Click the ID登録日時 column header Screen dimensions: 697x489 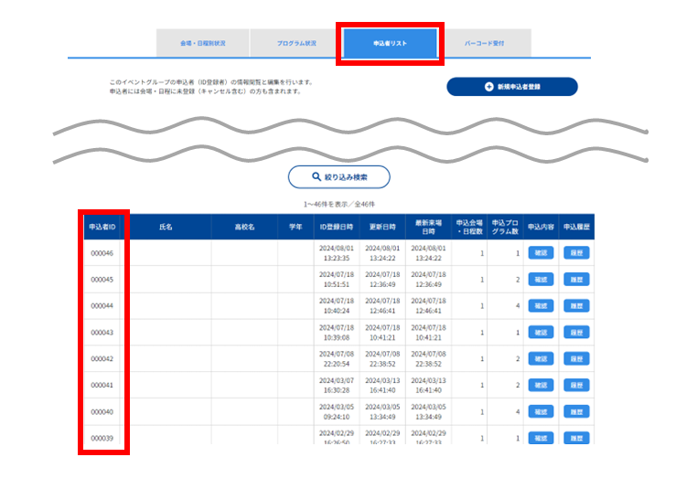coord(337,227)
